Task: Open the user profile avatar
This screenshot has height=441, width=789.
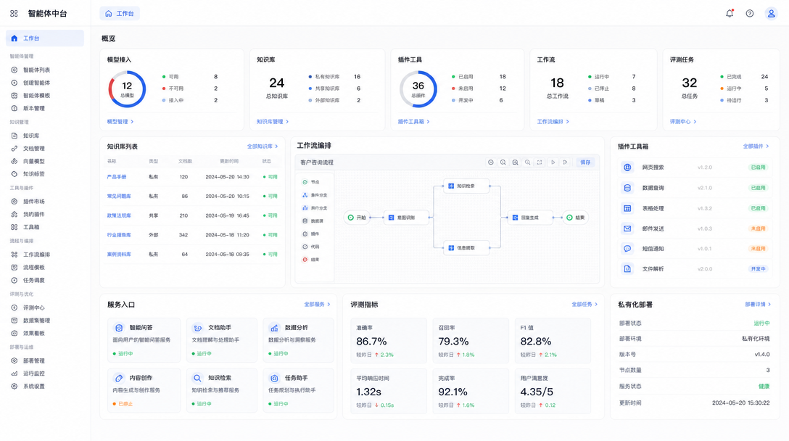Action: (771, 14)
